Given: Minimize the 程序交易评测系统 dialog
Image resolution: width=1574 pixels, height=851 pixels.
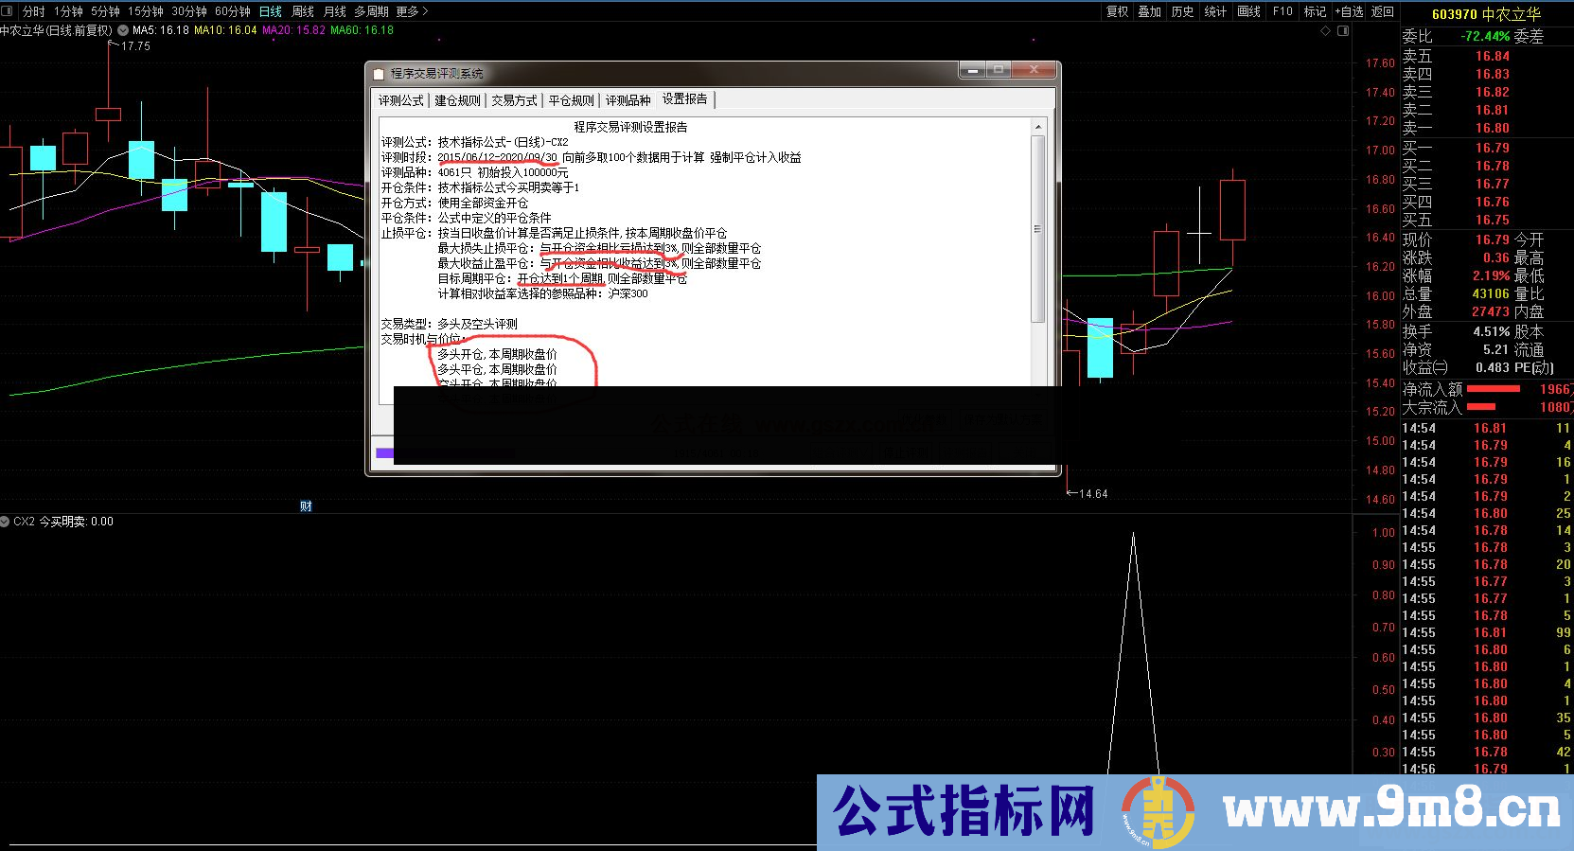Looking at the screenshot, I should point(972,71).
